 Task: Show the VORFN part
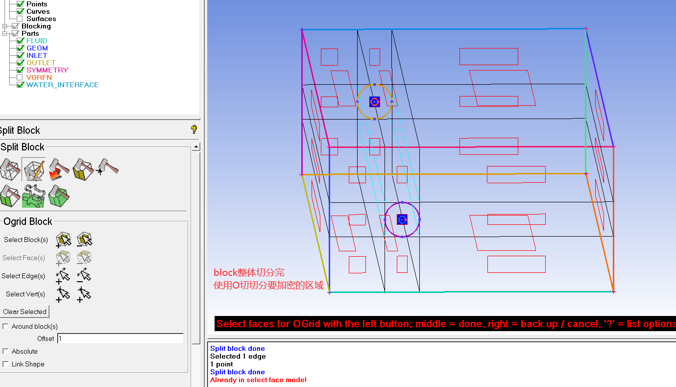click(x=20, y=77)
